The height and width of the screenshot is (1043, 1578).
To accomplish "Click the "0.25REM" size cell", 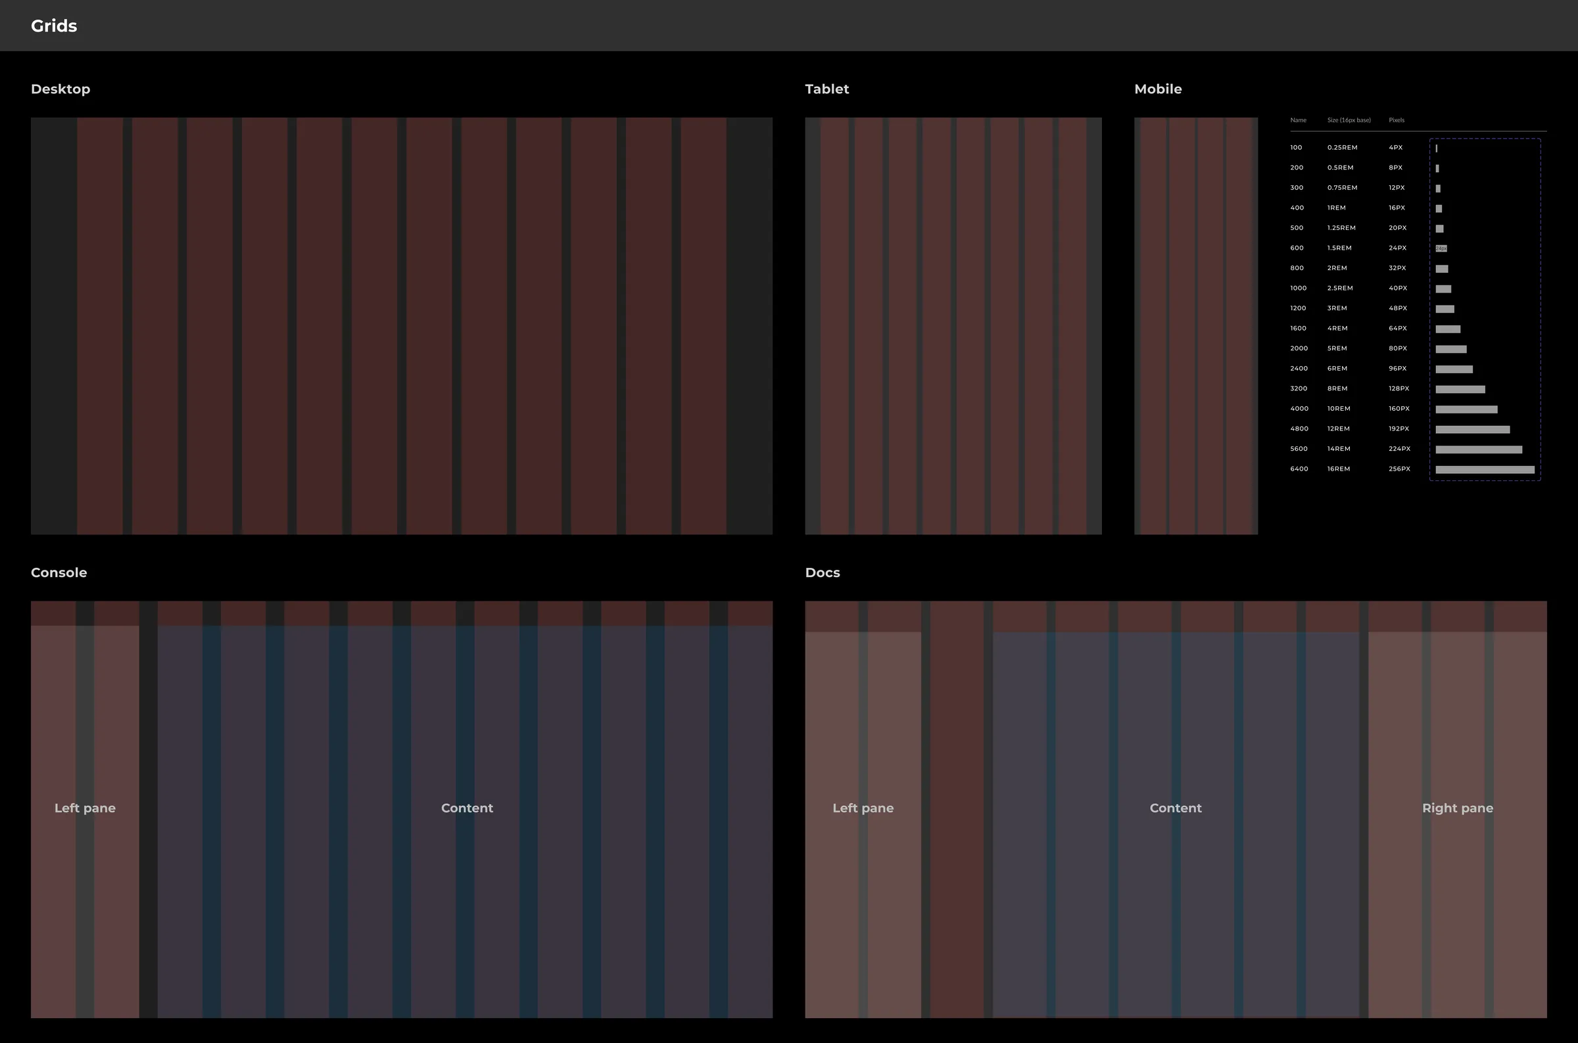I will [1342, 148].
